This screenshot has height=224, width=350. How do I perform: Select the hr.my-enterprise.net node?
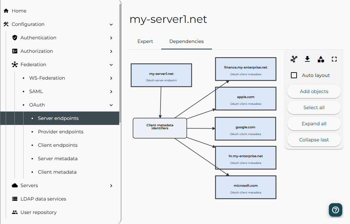[x=246, y=158]
